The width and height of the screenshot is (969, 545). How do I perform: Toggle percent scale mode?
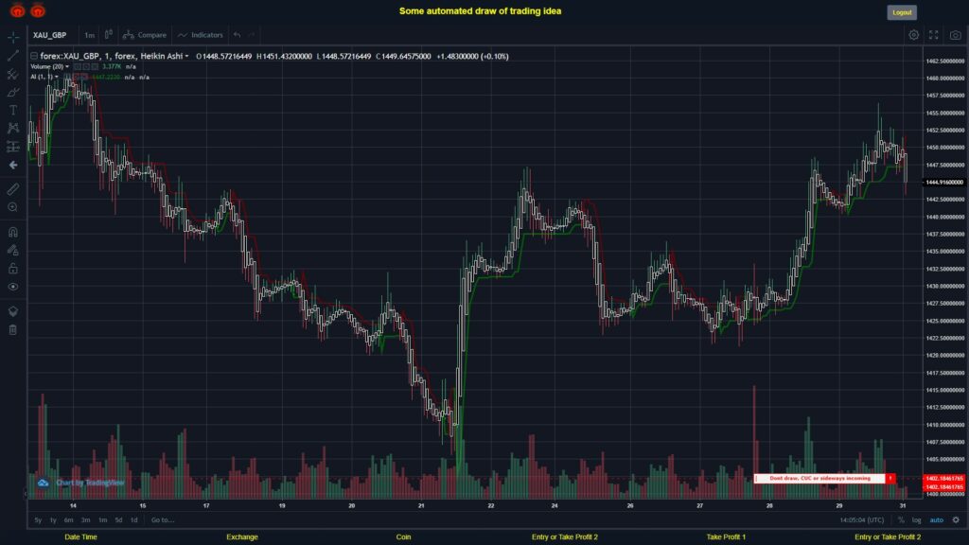901,520
